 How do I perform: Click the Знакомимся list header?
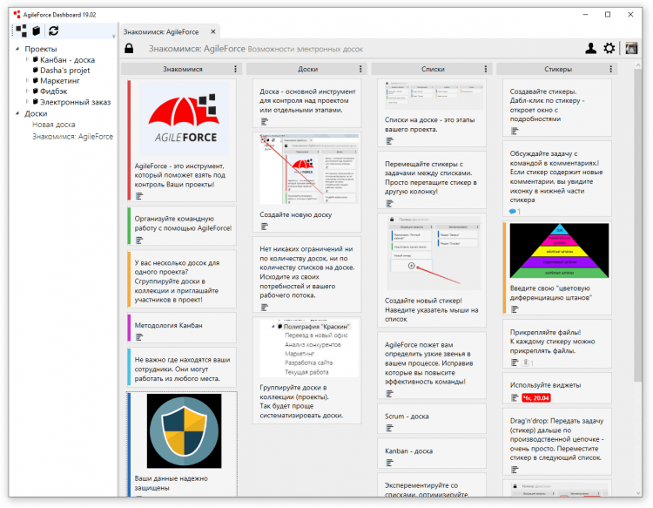pyautogui.click(x=183, y=69)
